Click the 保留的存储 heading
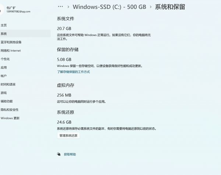Screen dimensions: 221x175 point(68,50)
